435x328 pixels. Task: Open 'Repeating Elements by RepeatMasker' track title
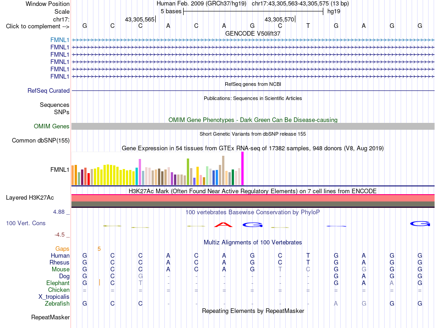253,311
